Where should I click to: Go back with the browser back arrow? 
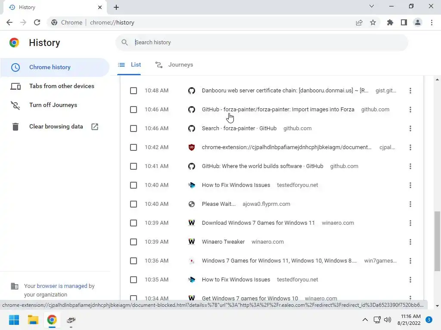(x=9, y=22)
